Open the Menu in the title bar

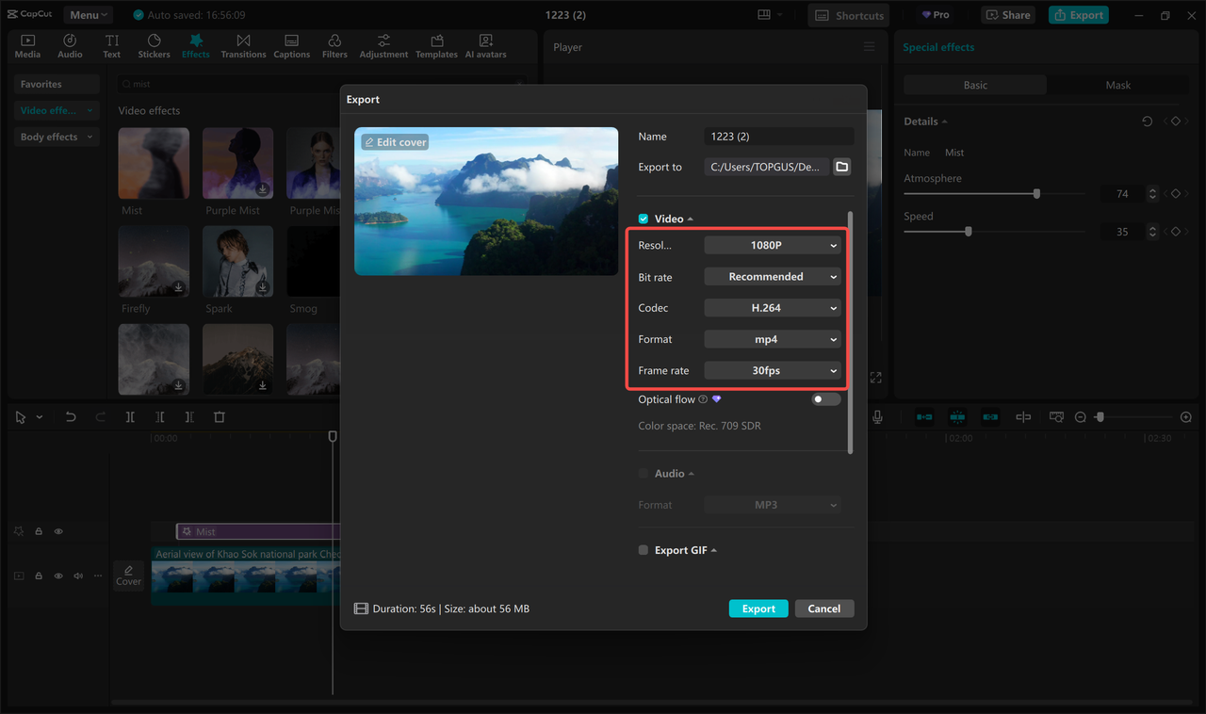[x=88, y=14]
